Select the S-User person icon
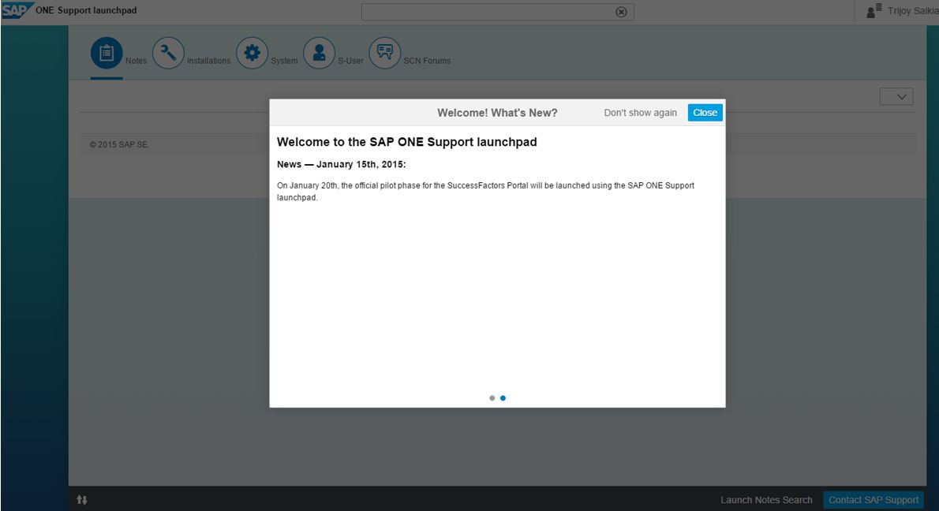Viewport: 939px width, 511px height. (x=319, y=54)
